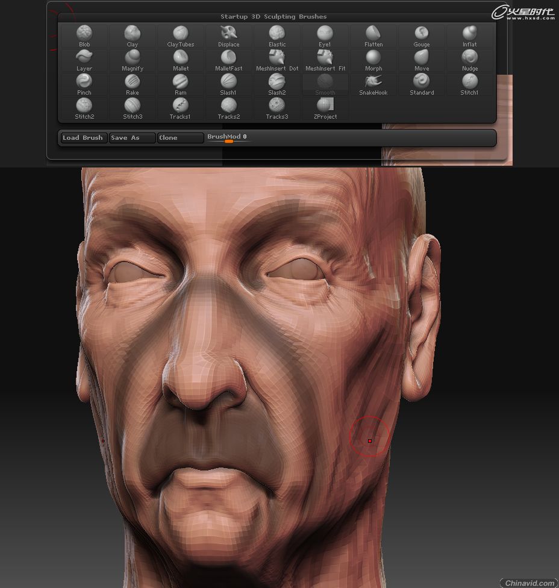Viewport: 559px width, 588px height.
Task: Click the Inflat brush icon
Action: click(x=470, y=33)
